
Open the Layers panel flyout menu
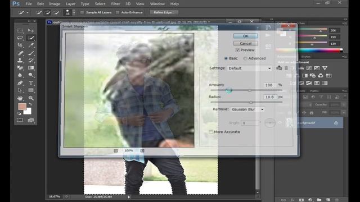pos(345,91)
